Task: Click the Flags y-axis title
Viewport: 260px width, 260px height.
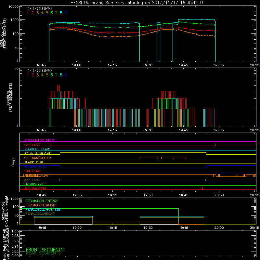Action: point(13,162)
